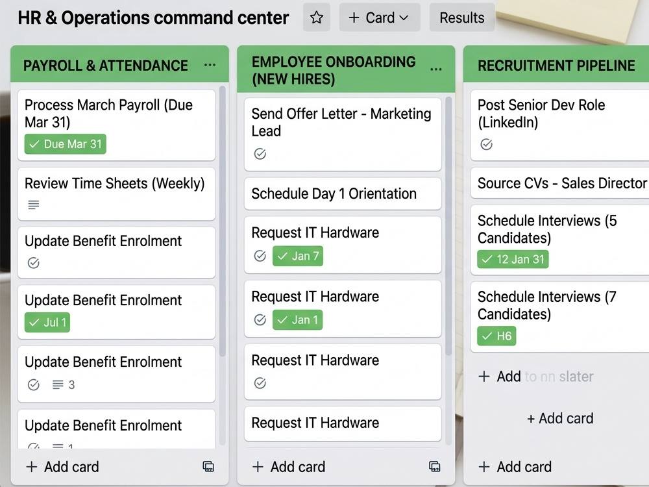Open description icon on Review Time Sheets card
The image size is (649, 487).
tap(34, 205)
